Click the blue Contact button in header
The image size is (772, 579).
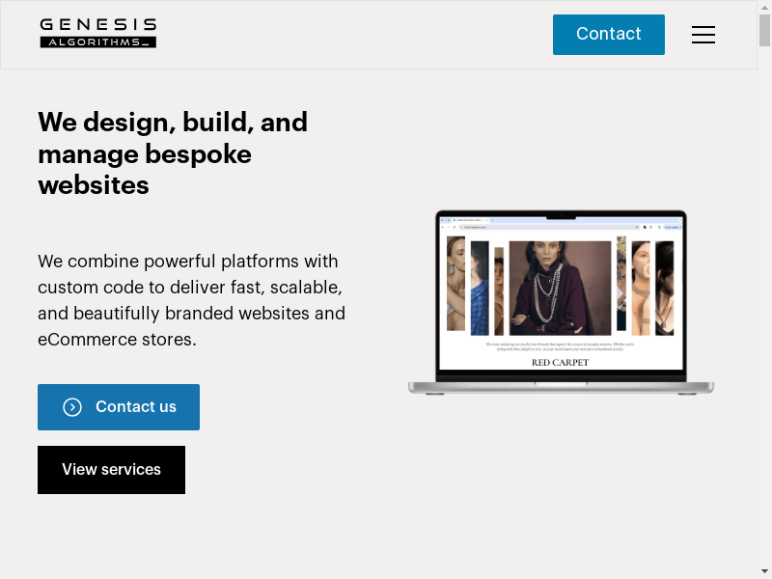(609, 35)
